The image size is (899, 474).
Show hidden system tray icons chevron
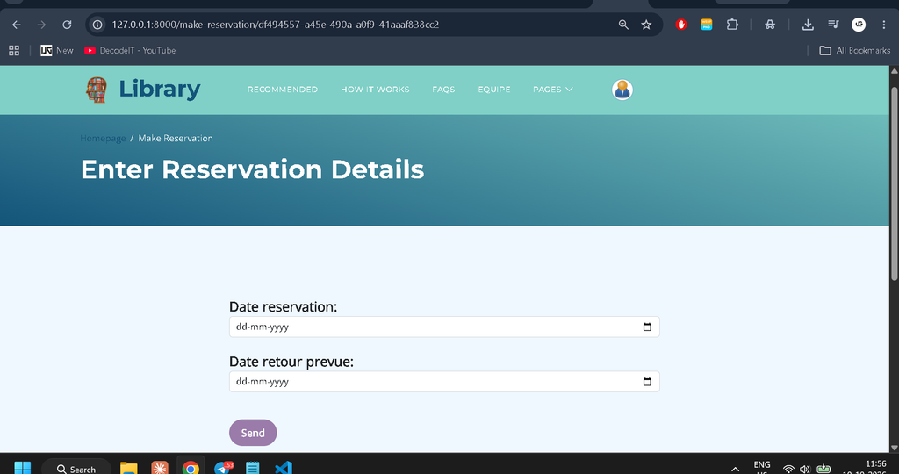pos(735,470)
